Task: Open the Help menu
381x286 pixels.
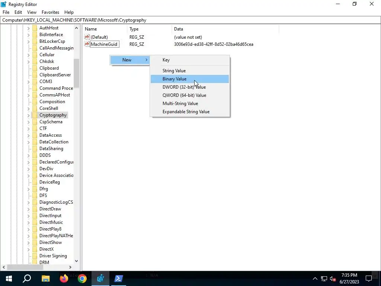Action: [69, 12]
